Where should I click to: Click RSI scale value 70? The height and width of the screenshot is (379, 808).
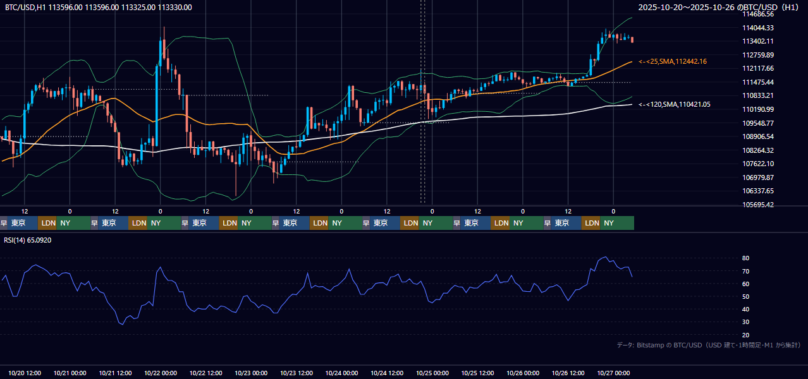pyautogui.click(x=746, y=271)
